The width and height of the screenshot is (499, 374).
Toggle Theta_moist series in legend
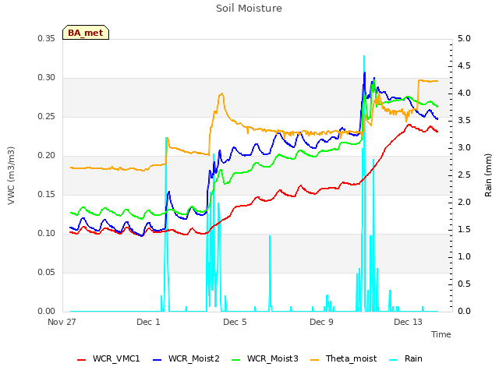click(x=343, y=358)
